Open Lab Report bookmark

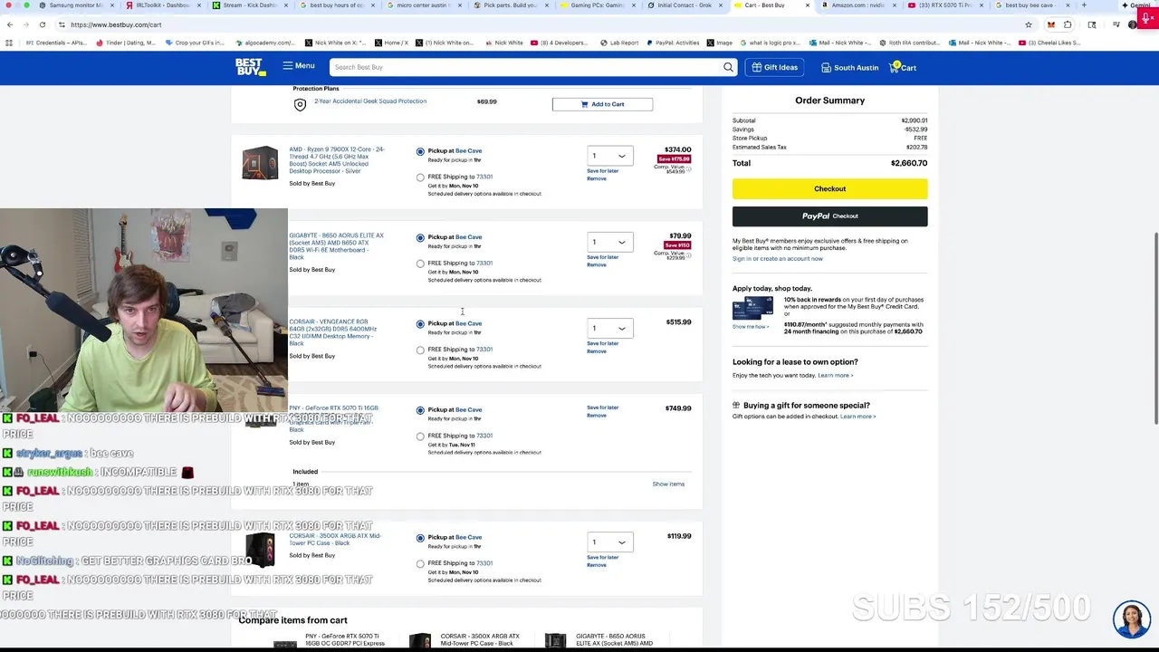tap(620, 43)
